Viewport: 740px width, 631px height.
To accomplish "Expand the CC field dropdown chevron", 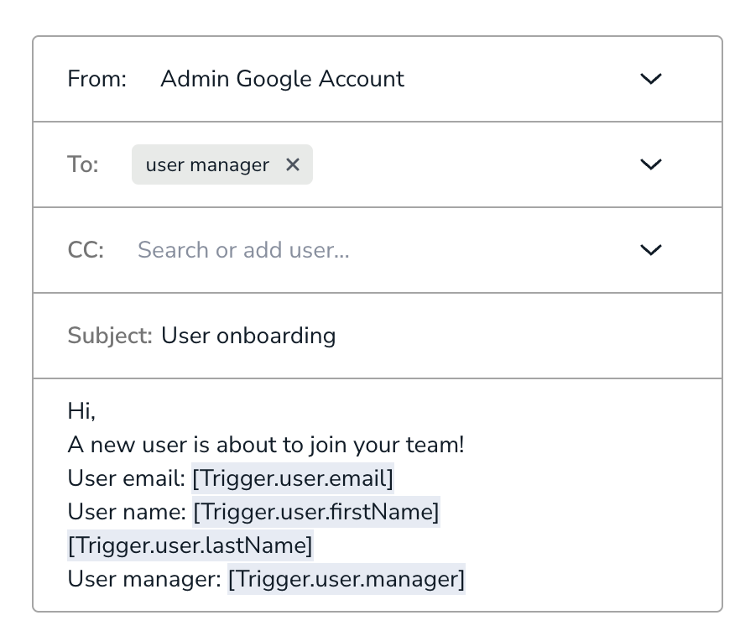I will tap(651, 250).
